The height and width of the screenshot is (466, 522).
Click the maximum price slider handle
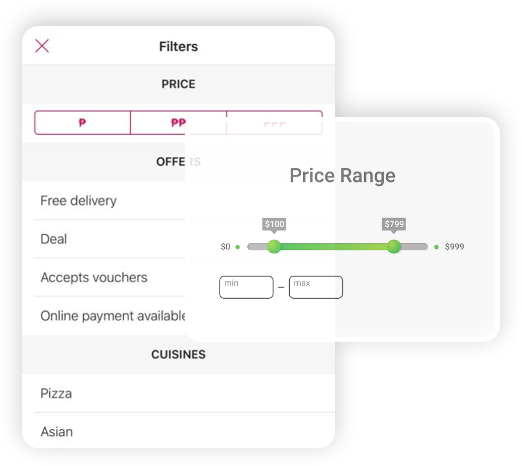394,247
